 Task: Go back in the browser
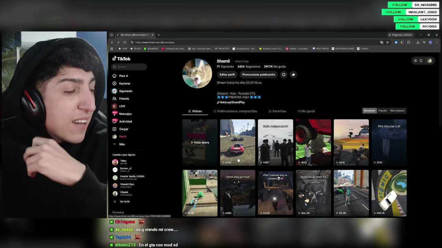click(112, 42)
